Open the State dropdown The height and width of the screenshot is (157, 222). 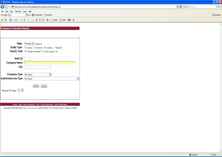[x=29, y=43]
